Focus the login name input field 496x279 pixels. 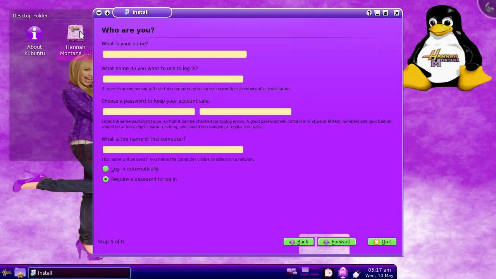173,79
